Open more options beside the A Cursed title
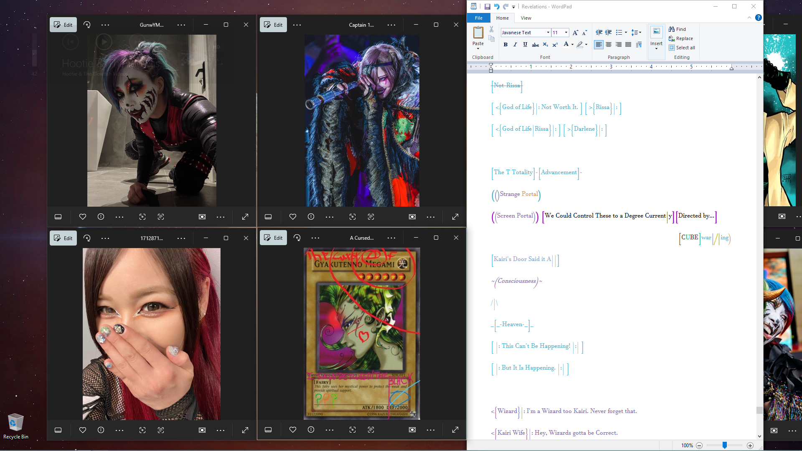Screen dimensions: 802x451 [391, 238]
